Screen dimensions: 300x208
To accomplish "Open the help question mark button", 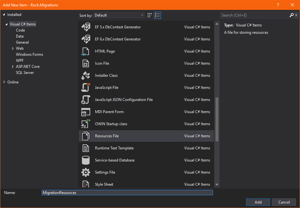I will (278, 5).
